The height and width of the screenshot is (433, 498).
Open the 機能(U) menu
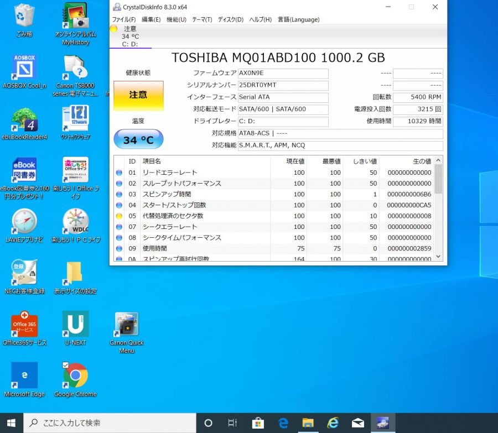click(177, 19)
